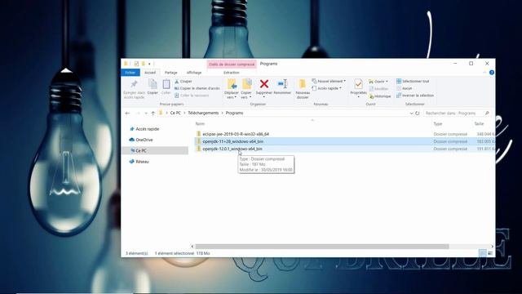522x294 pixels.
Task: Select Accès rapide in navigation pane
Action: pyautogui.click(x=147, y=129)
